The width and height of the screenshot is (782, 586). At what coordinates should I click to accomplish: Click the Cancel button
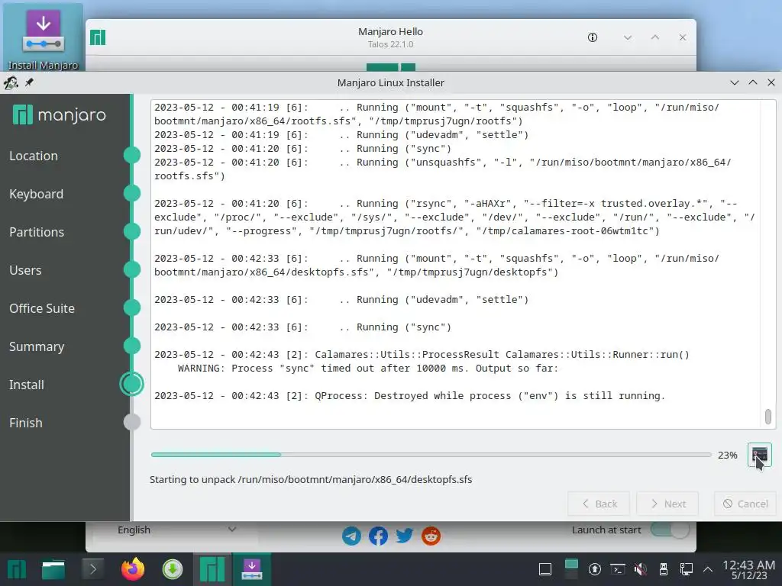click(745, 504)
